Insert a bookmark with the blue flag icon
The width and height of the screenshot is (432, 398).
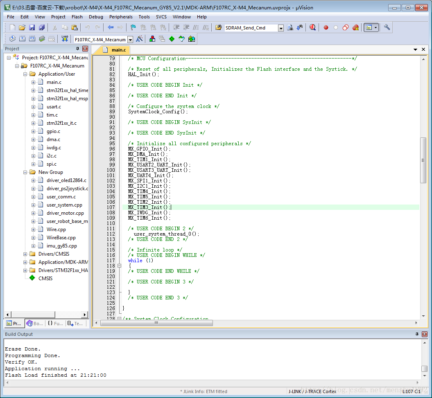click(133, 27)
